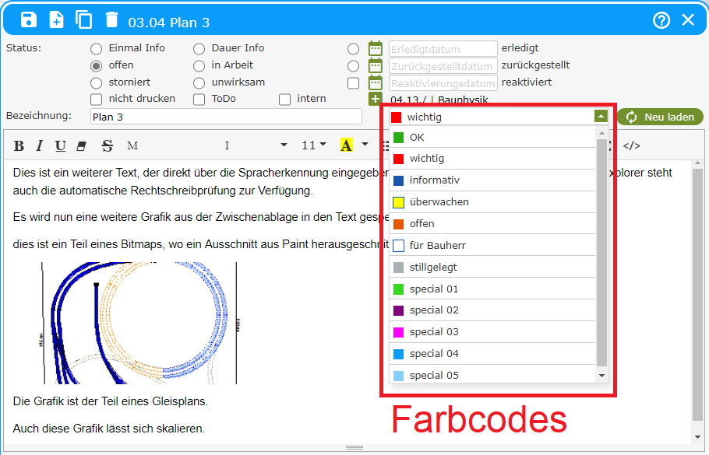Click into the Bezeichnung field 'Plan 3'

225,117
